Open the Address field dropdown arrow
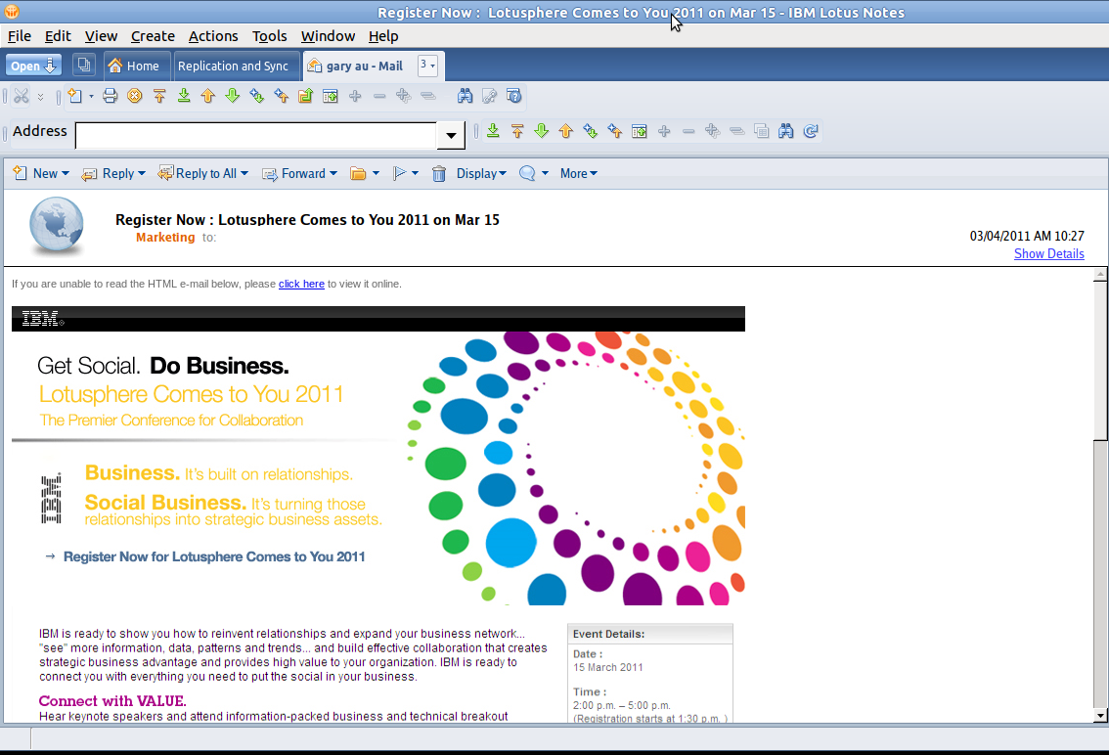 tap(451, 135)
